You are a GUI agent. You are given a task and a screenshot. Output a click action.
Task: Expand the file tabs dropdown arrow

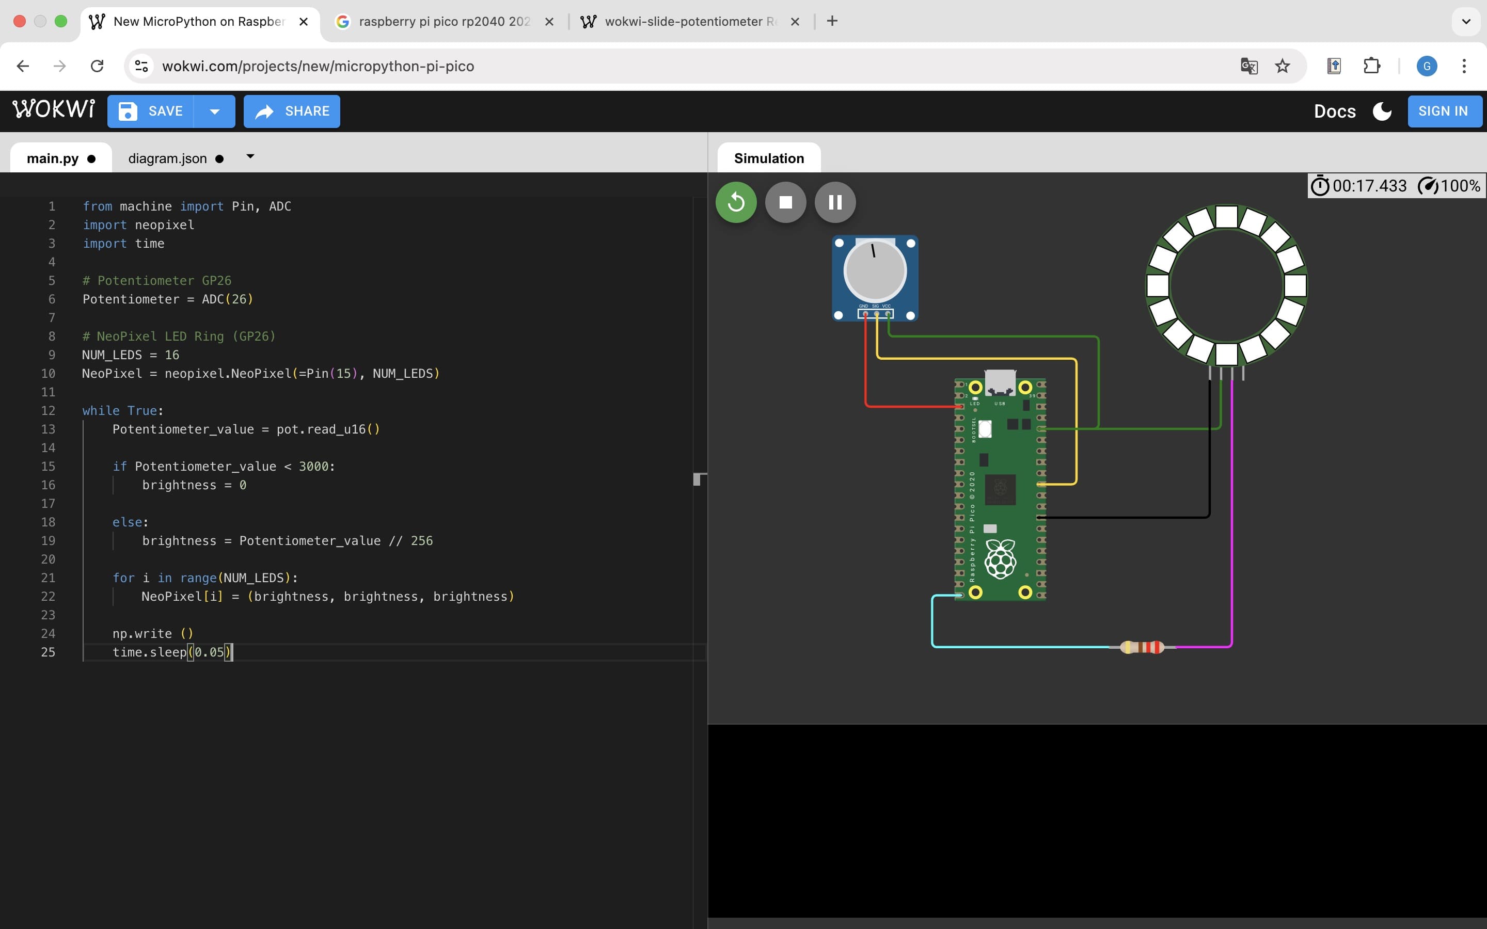(x=250, y=157)
